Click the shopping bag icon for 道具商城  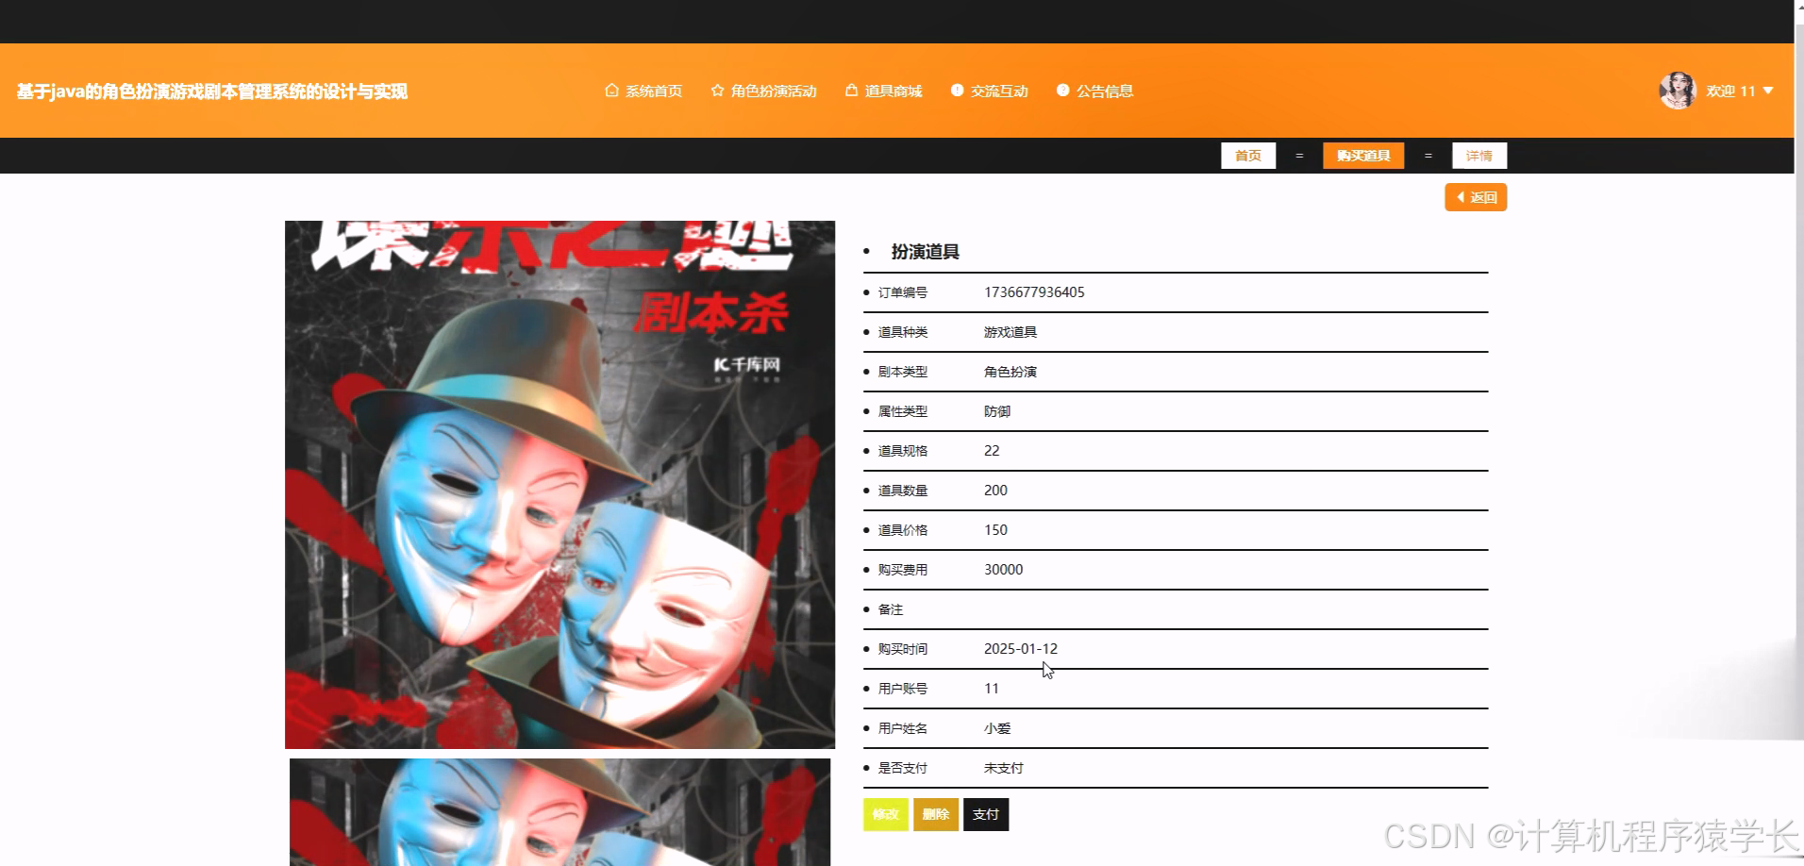click(850, 91)
